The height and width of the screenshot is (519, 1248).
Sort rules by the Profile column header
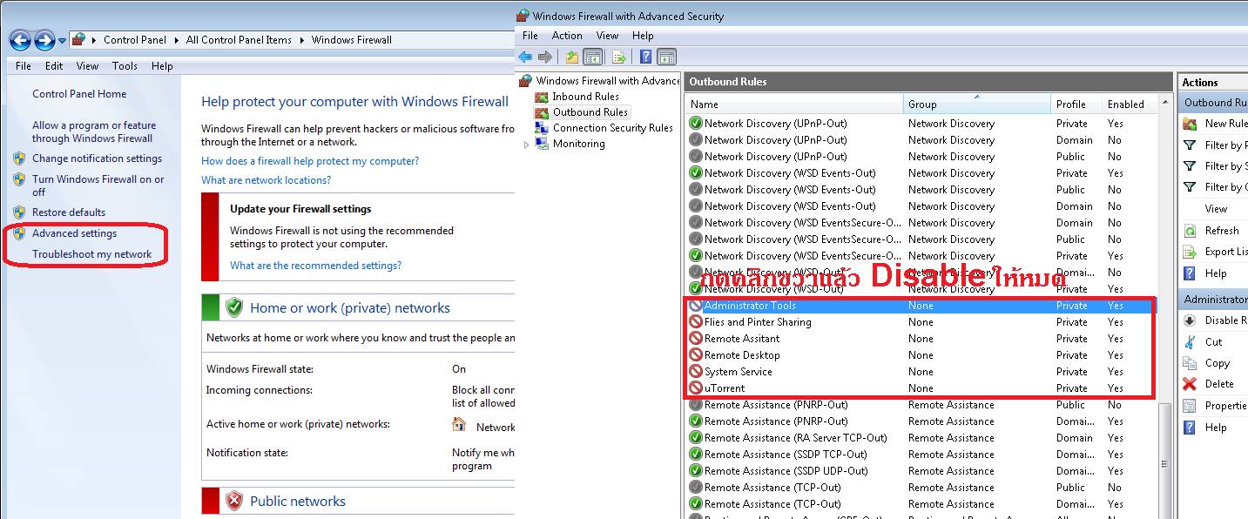(x=1076, y=104)
